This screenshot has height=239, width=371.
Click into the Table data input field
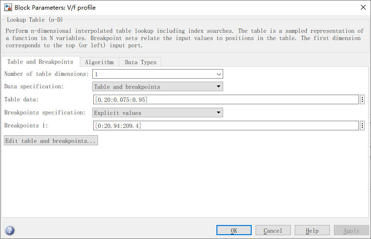pyautogui.click(x=226, y=99)
